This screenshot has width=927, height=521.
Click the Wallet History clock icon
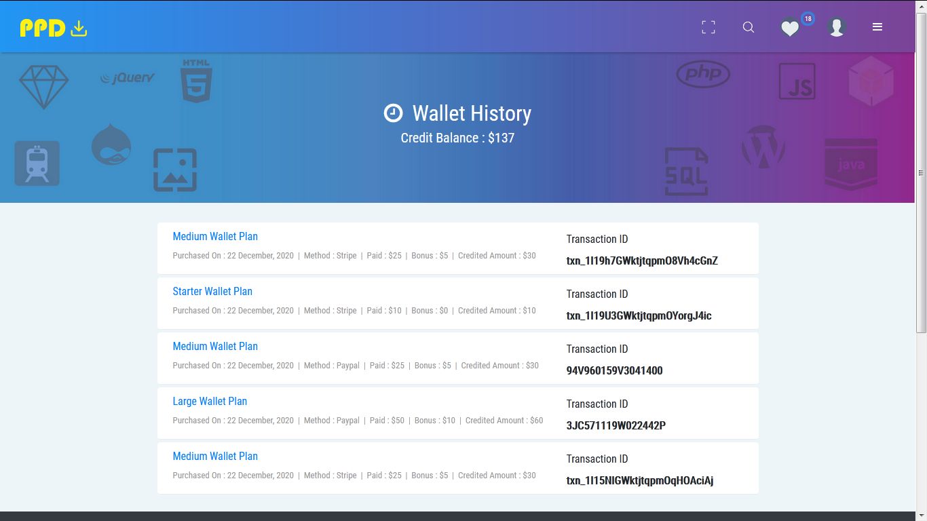[394, 113]
